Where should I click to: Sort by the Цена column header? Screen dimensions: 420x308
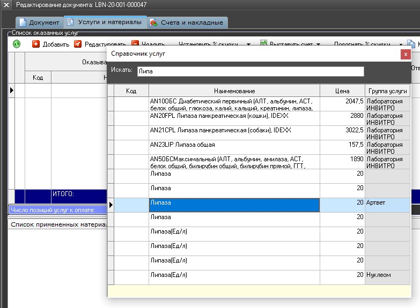pos(342,91)
